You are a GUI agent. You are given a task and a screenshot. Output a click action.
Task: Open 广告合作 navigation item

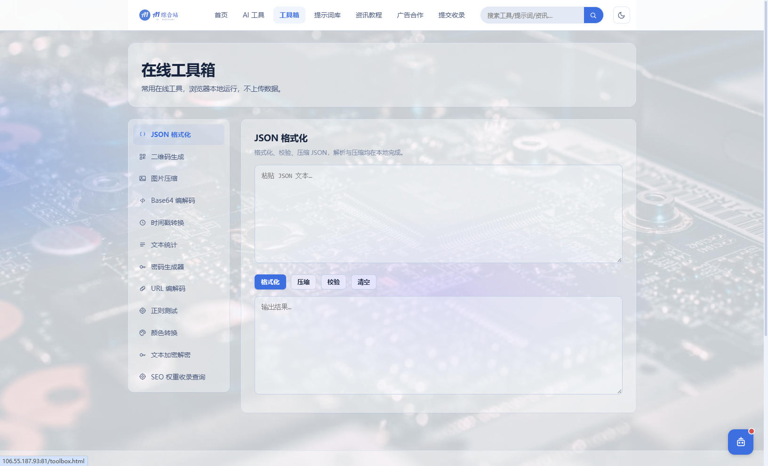[x=410, y=15]
